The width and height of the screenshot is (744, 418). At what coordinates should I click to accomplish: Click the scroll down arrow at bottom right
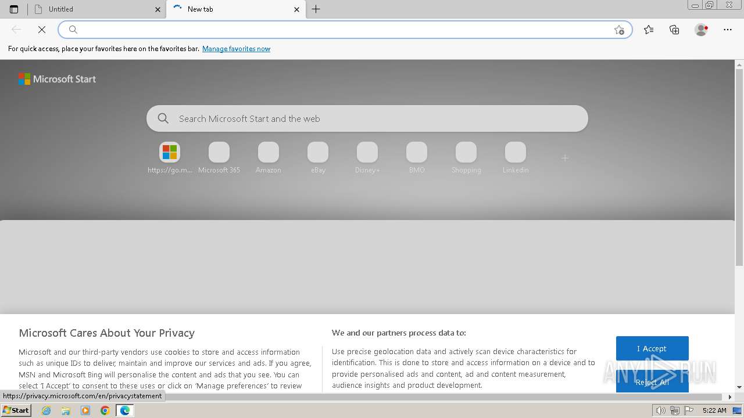coord(739,387)
